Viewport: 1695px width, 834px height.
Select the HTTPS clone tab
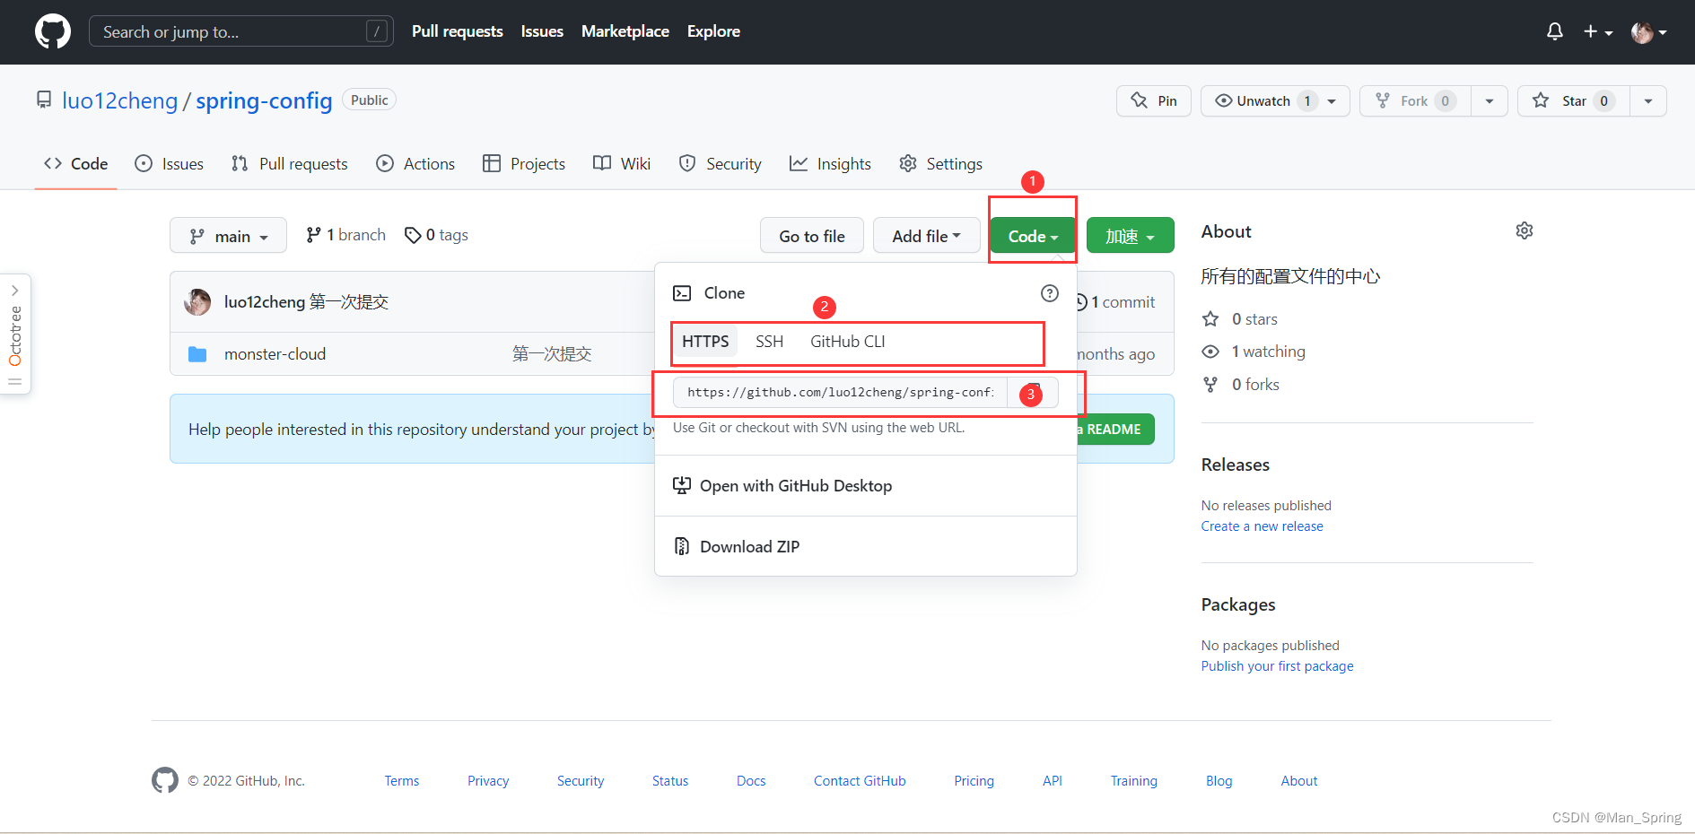pyautogui.click(x=705, y=342)
